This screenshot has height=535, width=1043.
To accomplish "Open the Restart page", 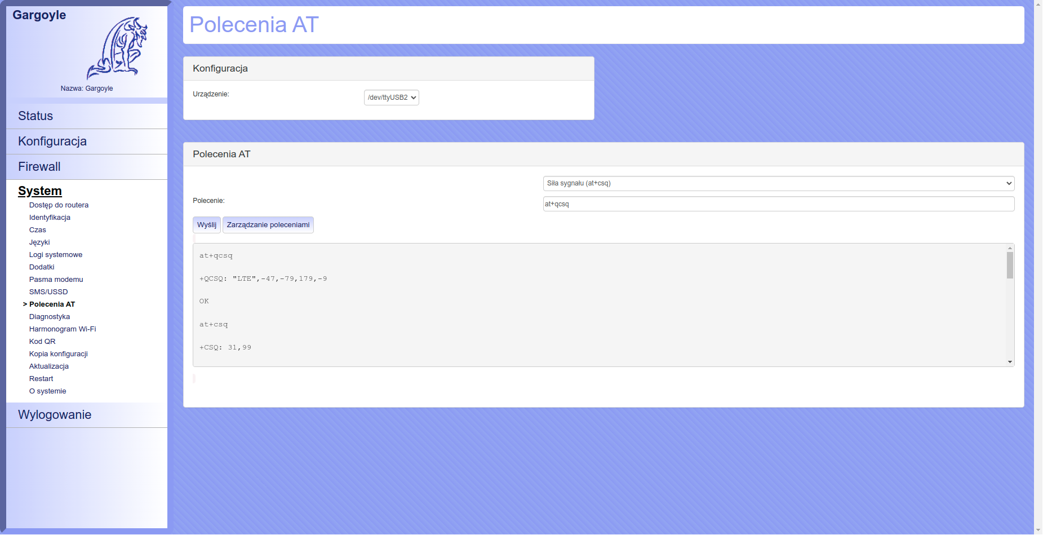I will [x=41, y=379].
